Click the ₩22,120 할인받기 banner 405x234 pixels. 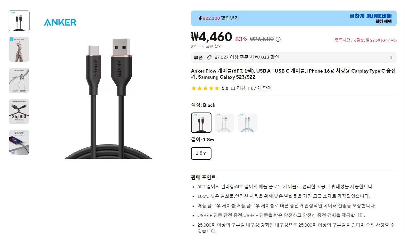point(294,18)
